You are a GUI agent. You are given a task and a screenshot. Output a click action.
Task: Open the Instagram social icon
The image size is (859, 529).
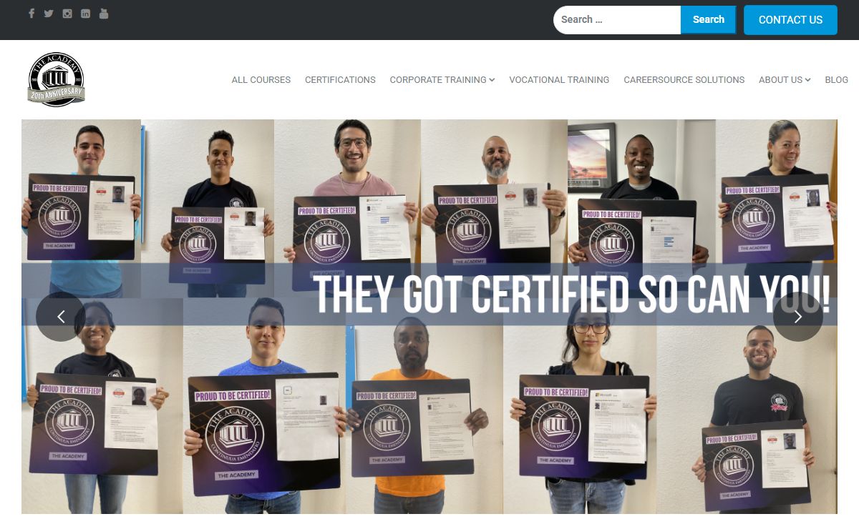click(x=67, y=14)
